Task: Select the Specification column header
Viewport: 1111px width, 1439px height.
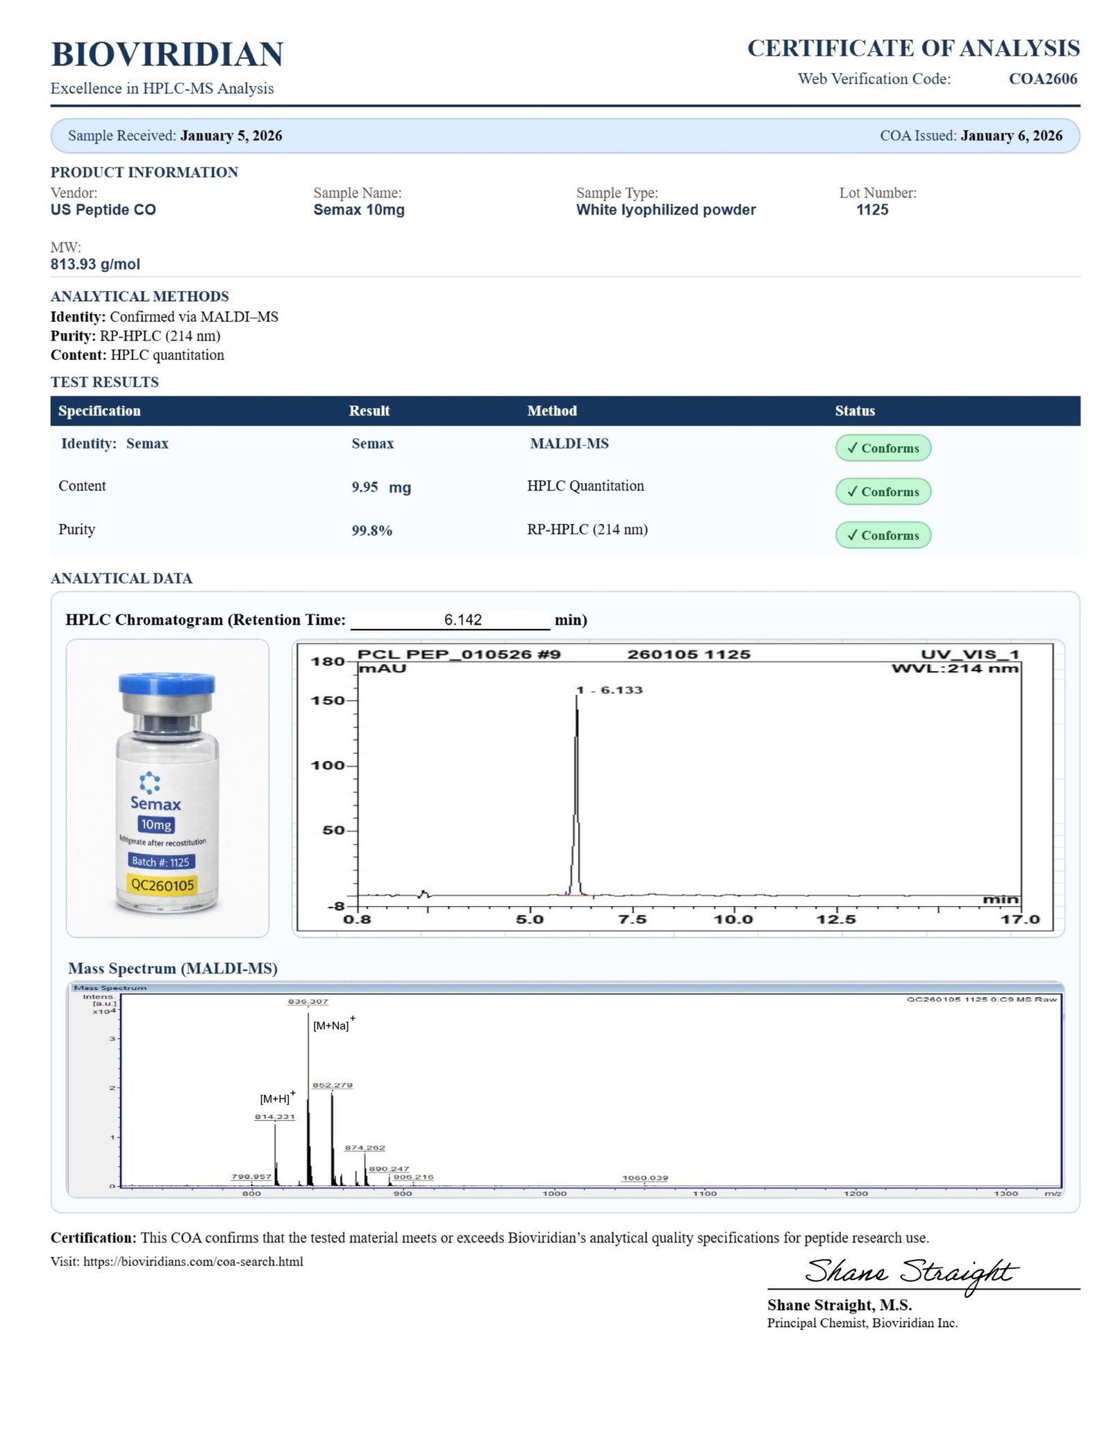Action: (x=99, y=411)
